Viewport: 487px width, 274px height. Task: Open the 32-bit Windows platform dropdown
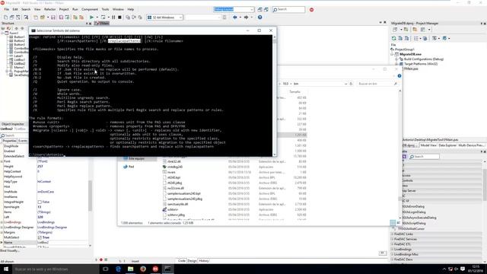tap(164, 18)
